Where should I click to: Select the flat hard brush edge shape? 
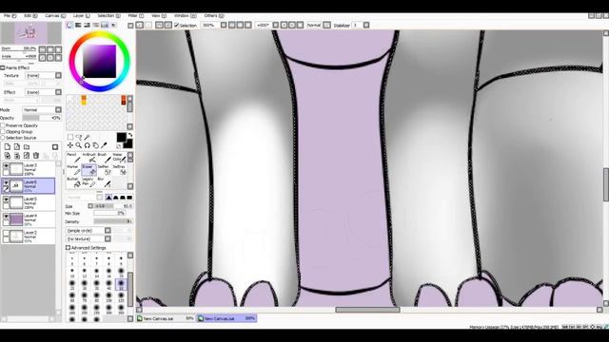(x=129, y=198)
